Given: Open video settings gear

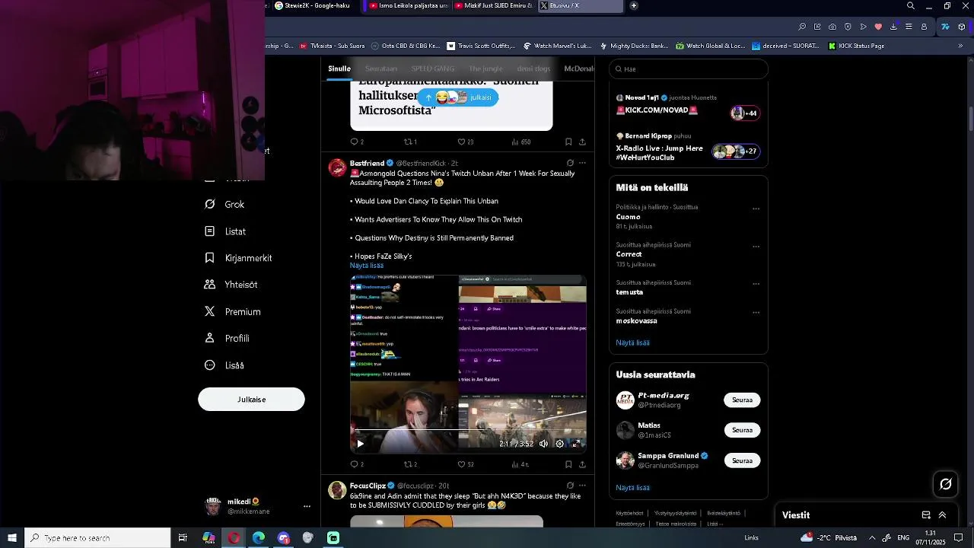Looking at the screenshot, I should 560,444.
